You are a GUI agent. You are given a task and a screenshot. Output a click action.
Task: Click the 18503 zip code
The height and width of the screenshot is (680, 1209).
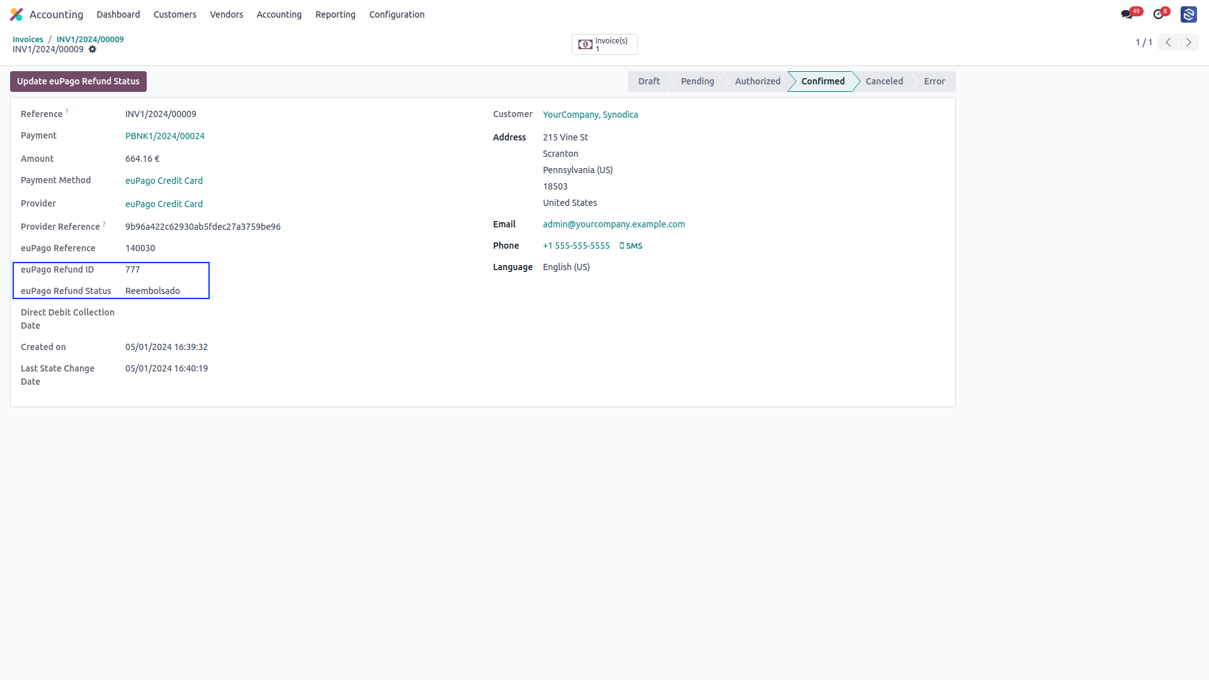coord(555,186)
